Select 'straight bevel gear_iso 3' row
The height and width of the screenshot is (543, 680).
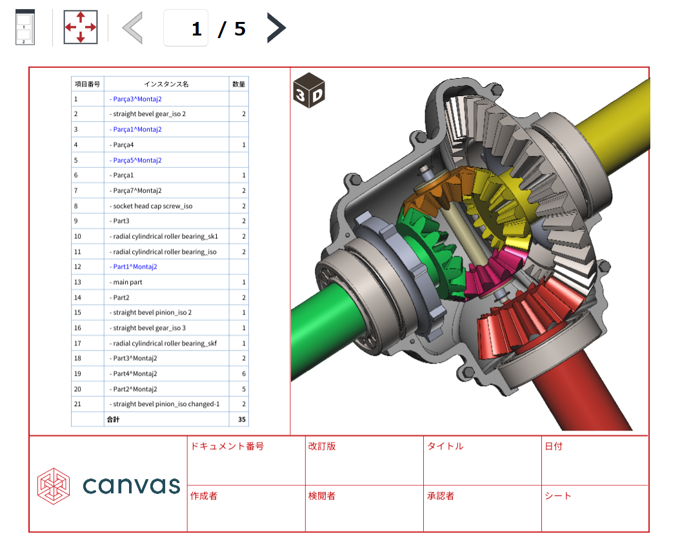coord(160,328)
